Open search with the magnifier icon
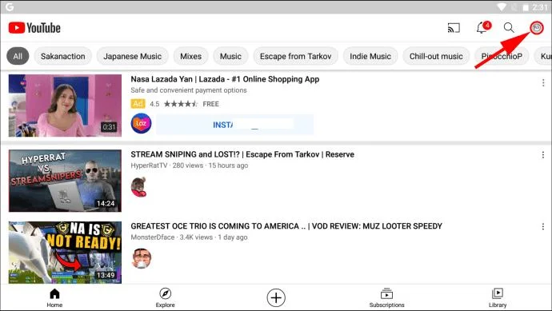Viewport: 552px width, 311px height. [509, 28]
